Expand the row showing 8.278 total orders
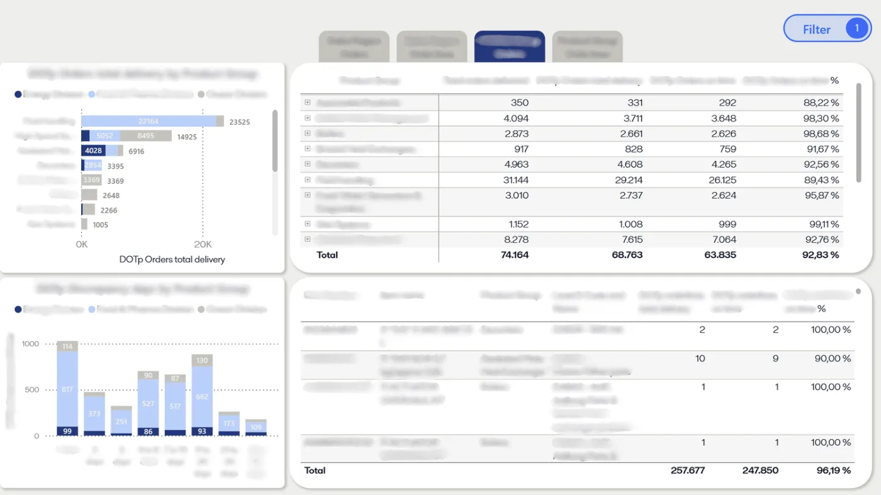 click(308, 239)
